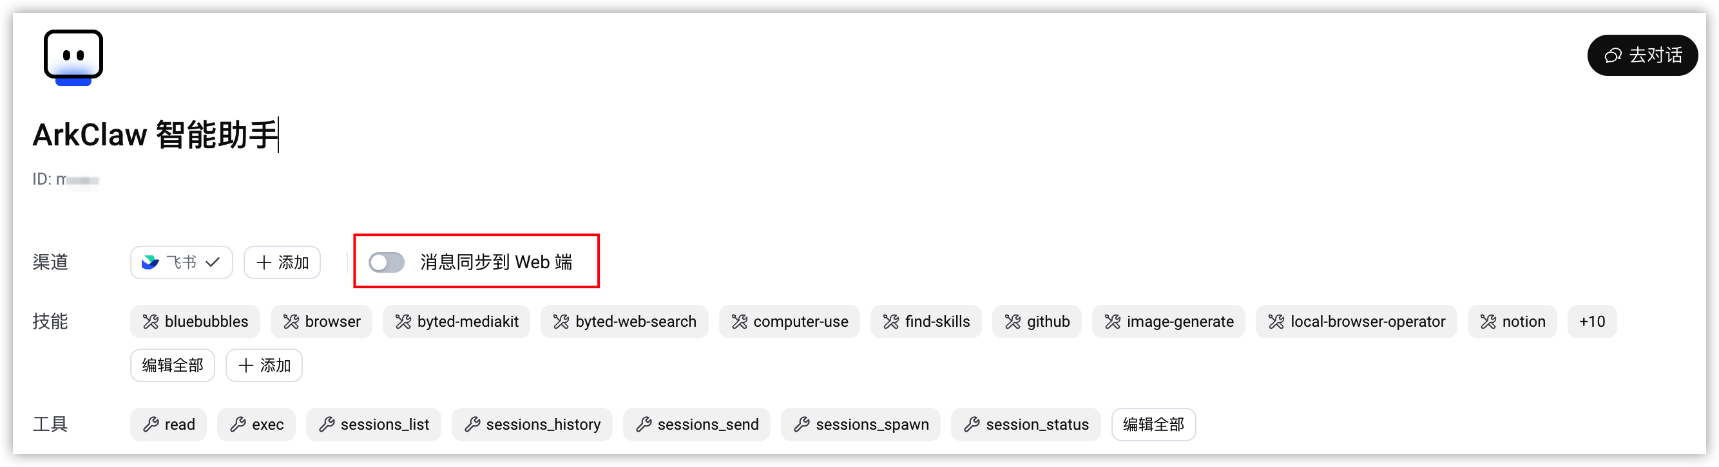Click the tools icon on the github skill

[x=1012, y=322]
